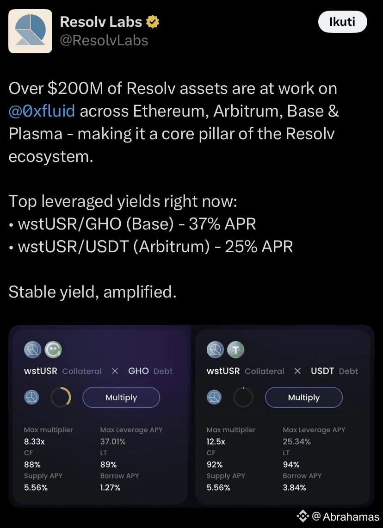This screenshot has height=528, width=383.
Task: Click the dark utilization ring in USDT card
Action: pos(243,398)
